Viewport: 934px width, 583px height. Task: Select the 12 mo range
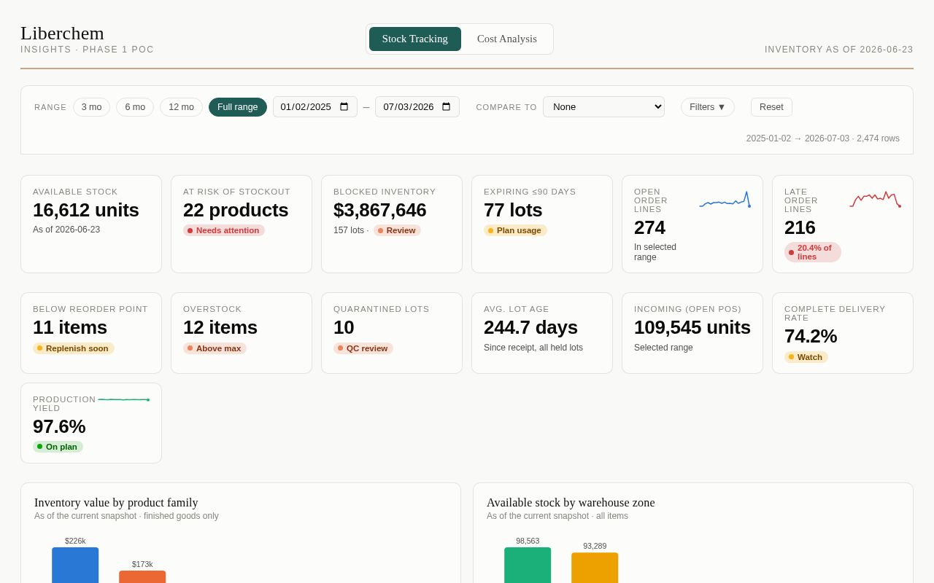click(x=181, y=107)
